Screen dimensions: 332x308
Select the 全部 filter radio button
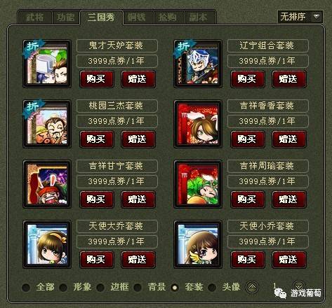pyautogui.click(x=26, y=287)
